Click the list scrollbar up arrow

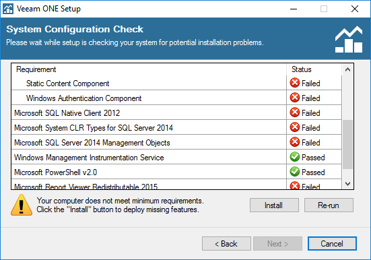[x=347, y=69]
